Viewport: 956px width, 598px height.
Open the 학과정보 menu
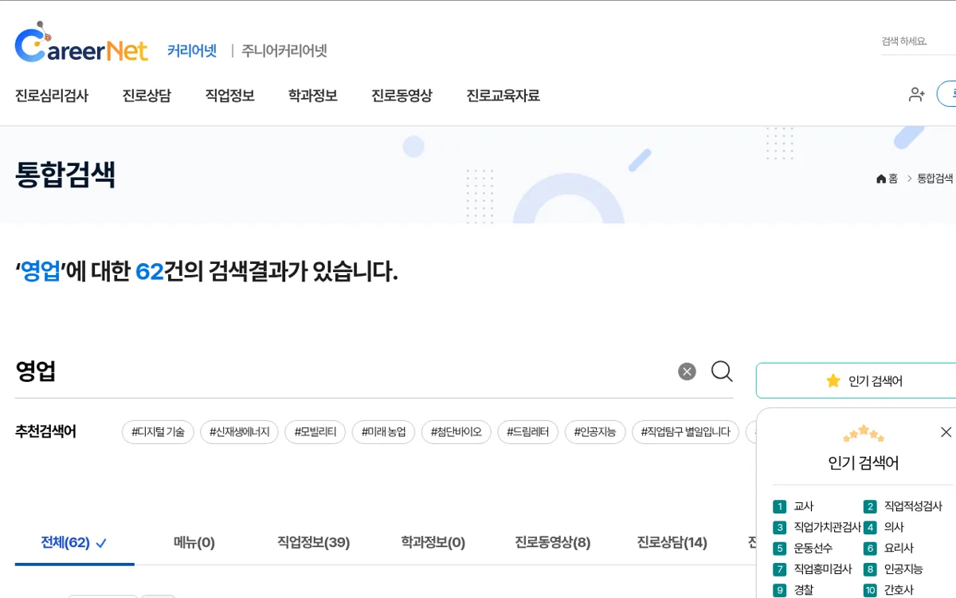coord(313,96)
